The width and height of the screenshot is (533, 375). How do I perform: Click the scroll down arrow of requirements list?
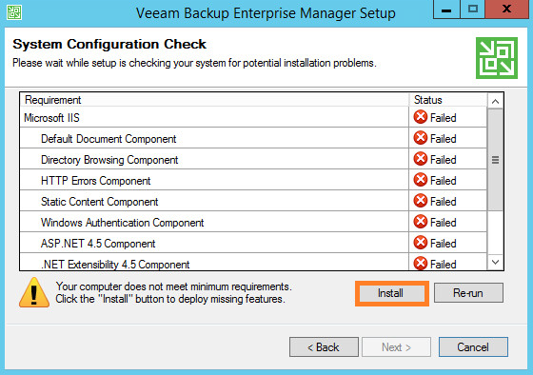tap(495, 262)
